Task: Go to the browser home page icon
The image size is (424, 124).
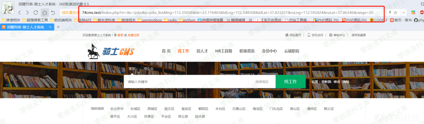Action: [44, 13]
